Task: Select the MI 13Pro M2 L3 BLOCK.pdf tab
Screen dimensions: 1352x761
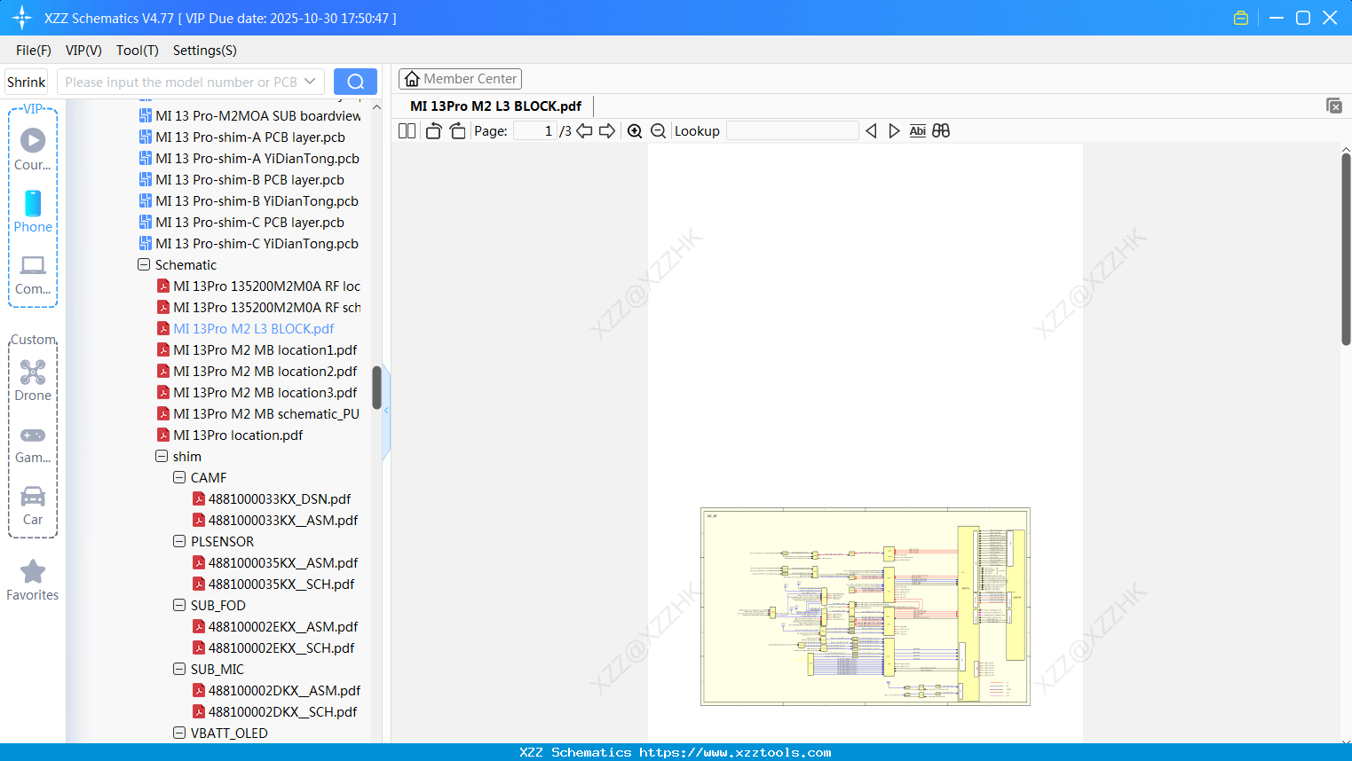Action: [x=495, y=106]
